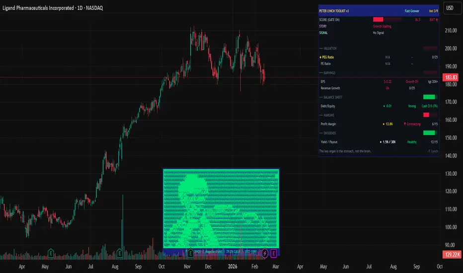This screenshot has width=463, height=273.
Task: Click the 1.5% / 30% yield value
Action: pos(387,142)
